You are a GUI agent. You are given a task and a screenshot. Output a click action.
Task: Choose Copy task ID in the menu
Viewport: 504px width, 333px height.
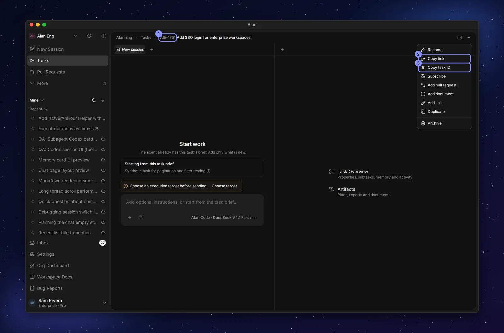444,67
